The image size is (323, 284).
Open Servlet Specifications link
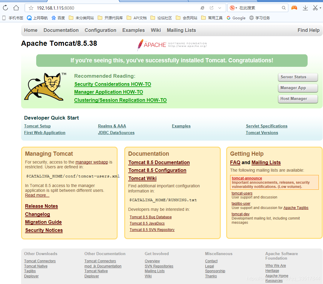click(x=267, y=126)
